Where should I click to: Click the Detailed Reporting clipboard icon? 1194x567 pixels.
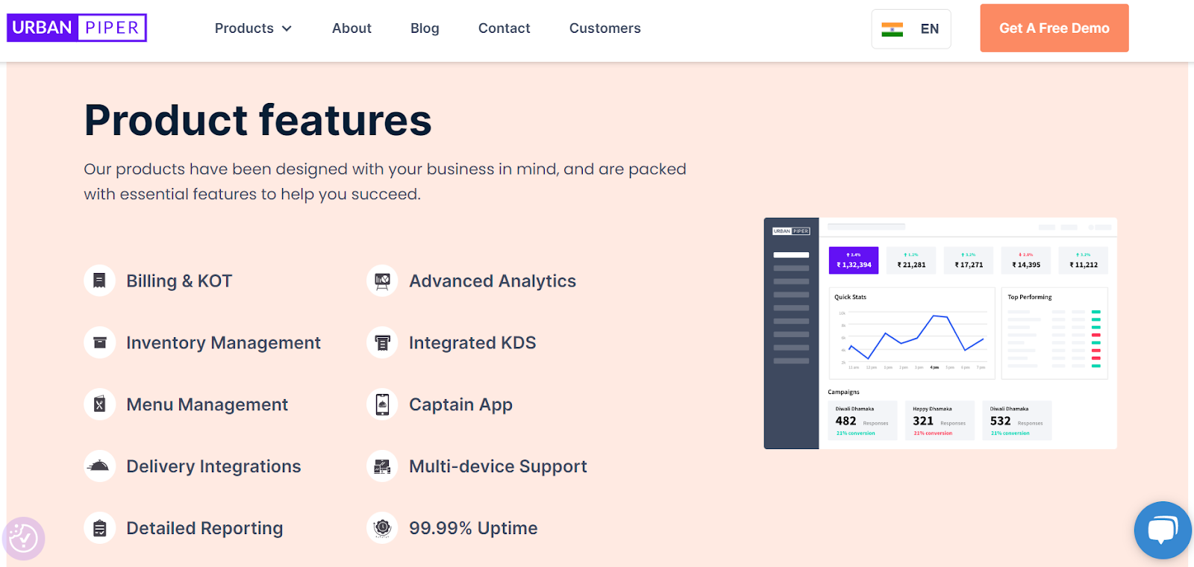click(x=99, y=528)
